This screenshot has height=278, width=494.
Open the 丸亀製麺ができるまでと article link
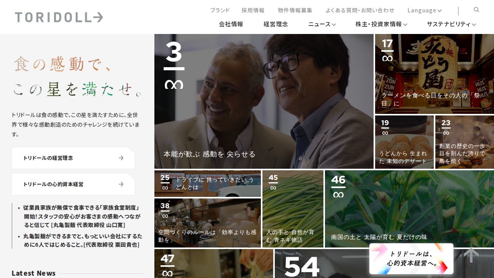[x=82, y=240]
